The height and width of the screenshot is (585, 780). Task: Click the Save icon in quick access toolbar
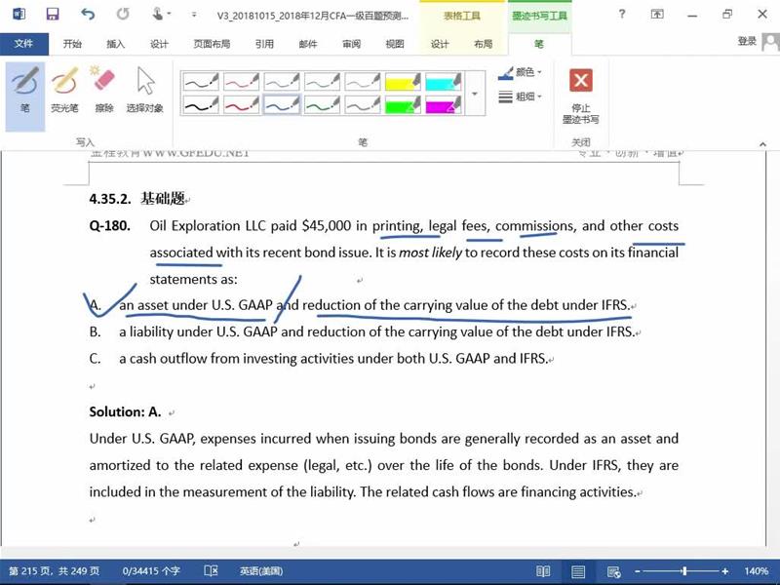pyautogui.click(x=53, y=15)
